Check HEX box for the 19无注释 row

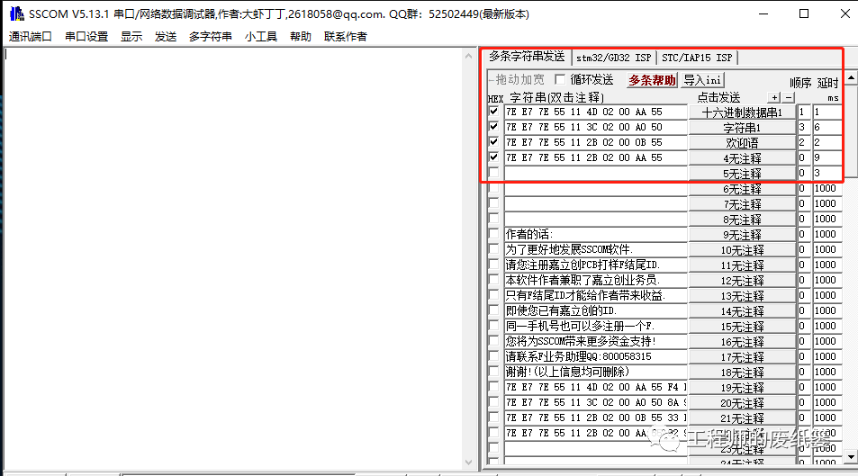tap(493, 387)
